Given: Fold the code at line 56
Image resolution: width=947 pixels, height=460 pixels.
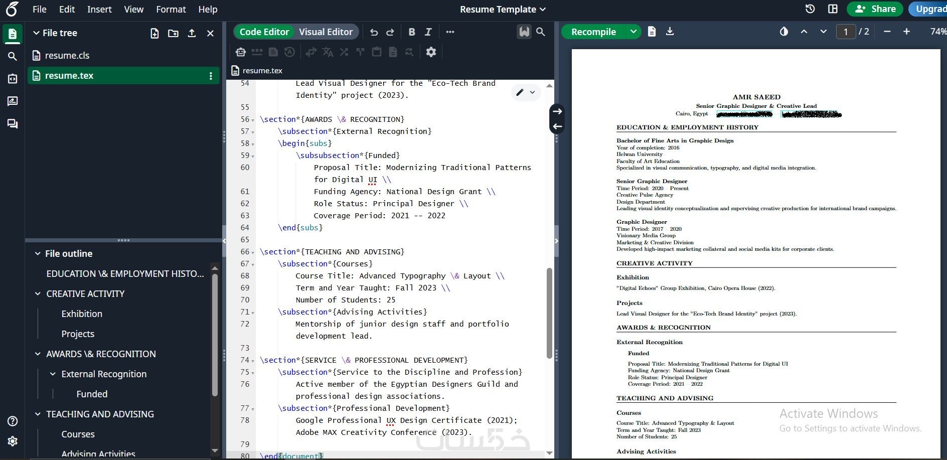Looking at the screenshot, I should coord(253,120).
